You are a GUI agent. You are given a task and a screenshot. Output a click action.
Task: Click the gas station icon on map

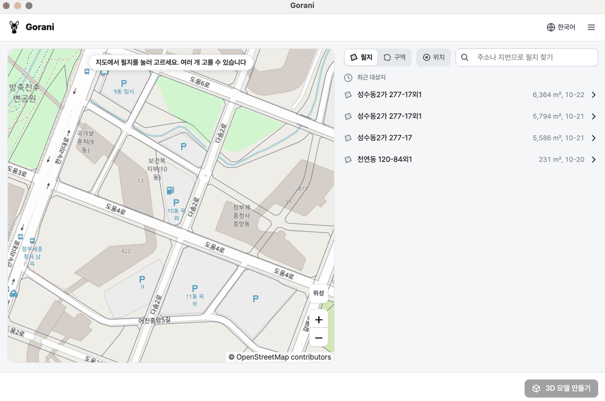pos(170,190)
